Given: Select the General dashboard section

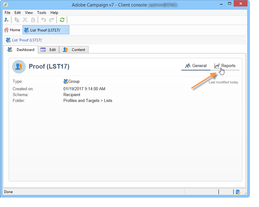Looking at the screenshot, I should point(196,65).
